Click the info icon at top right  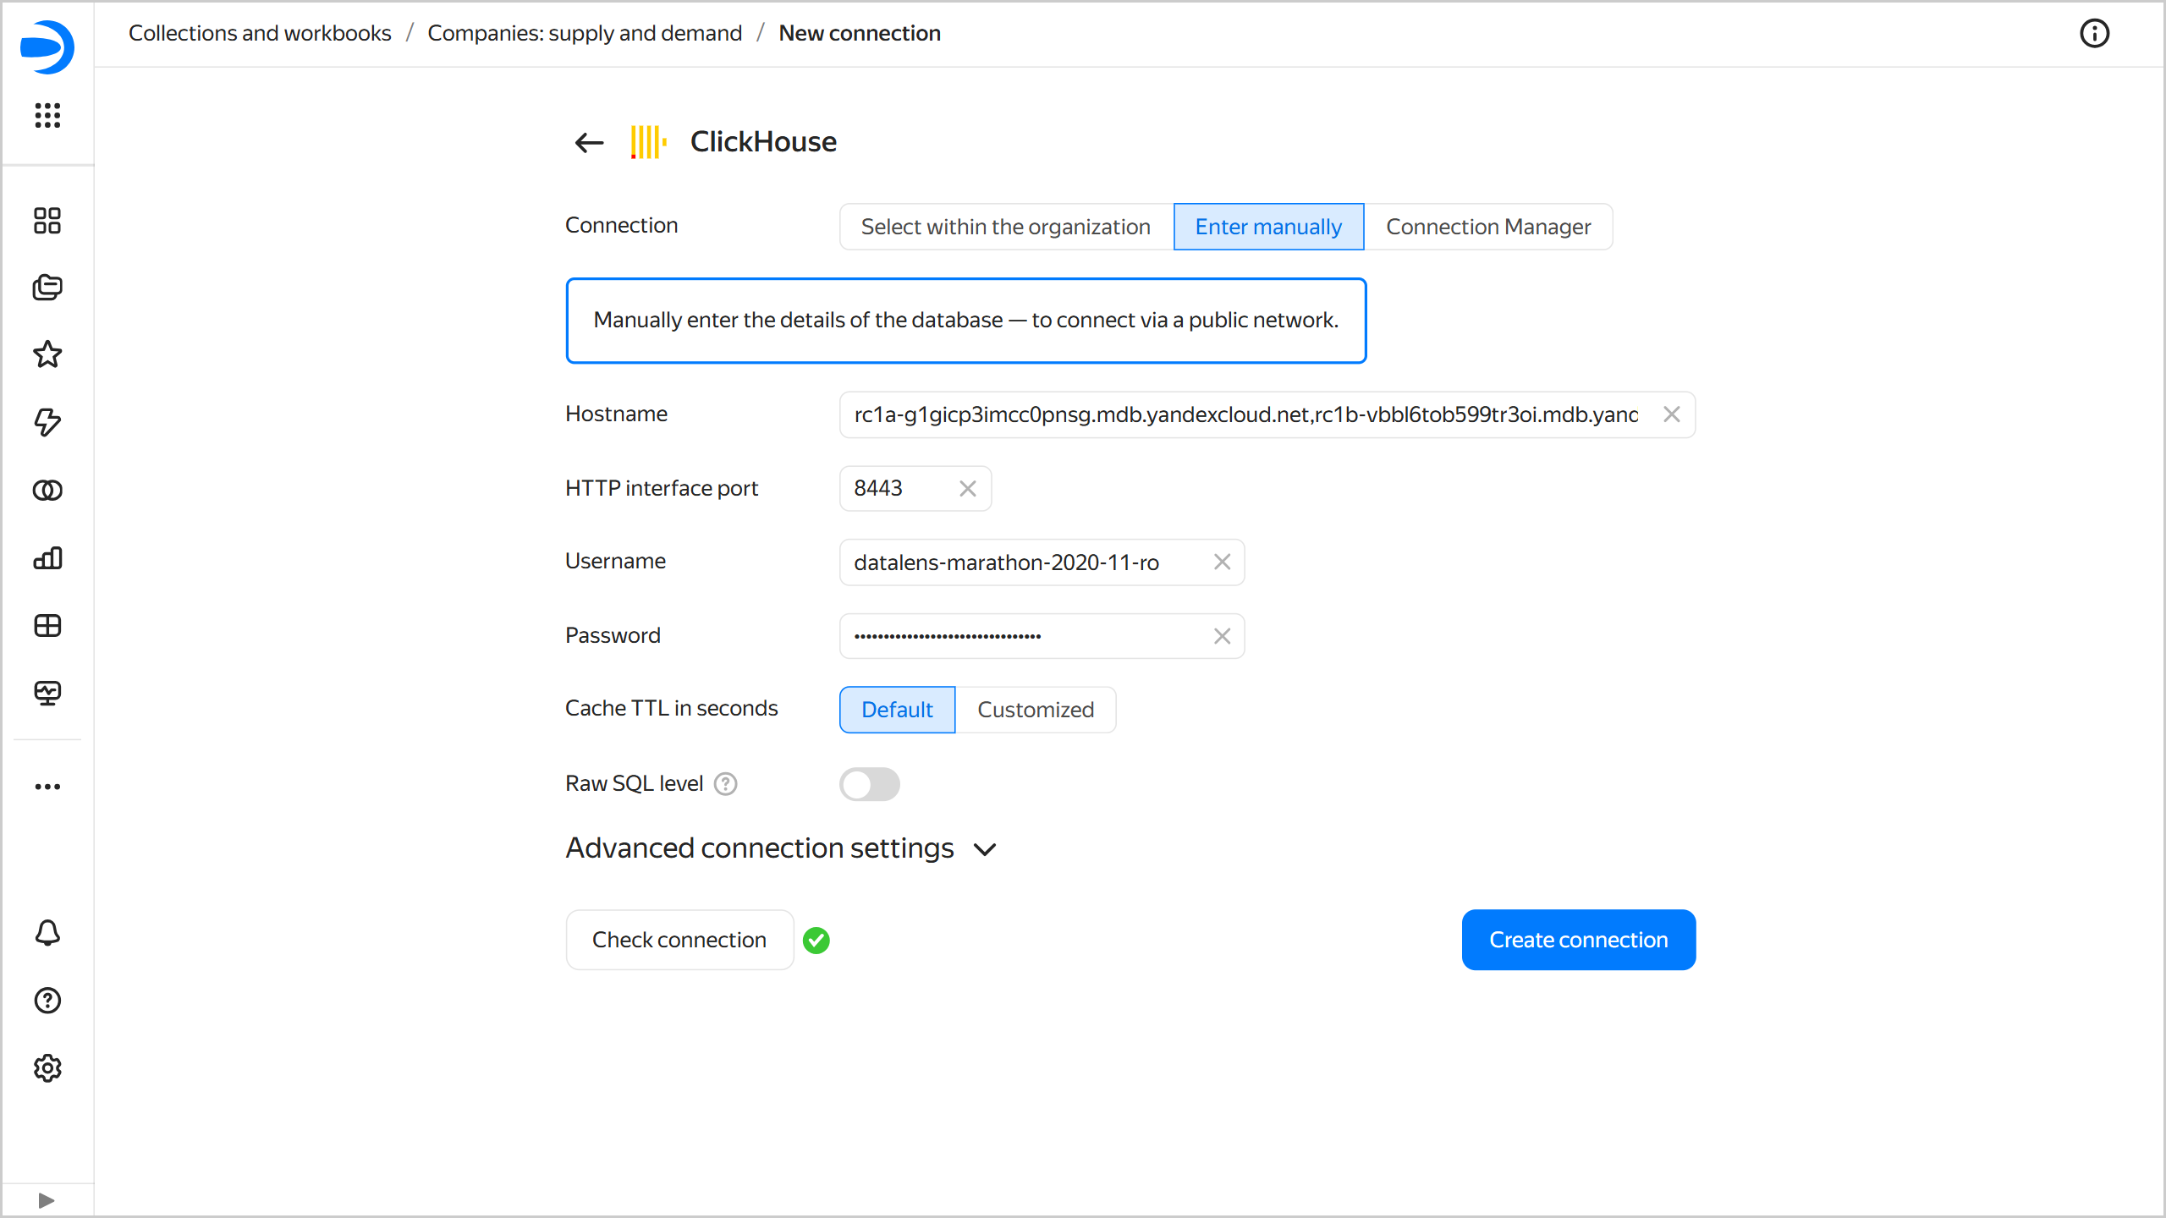[2094, 34]
